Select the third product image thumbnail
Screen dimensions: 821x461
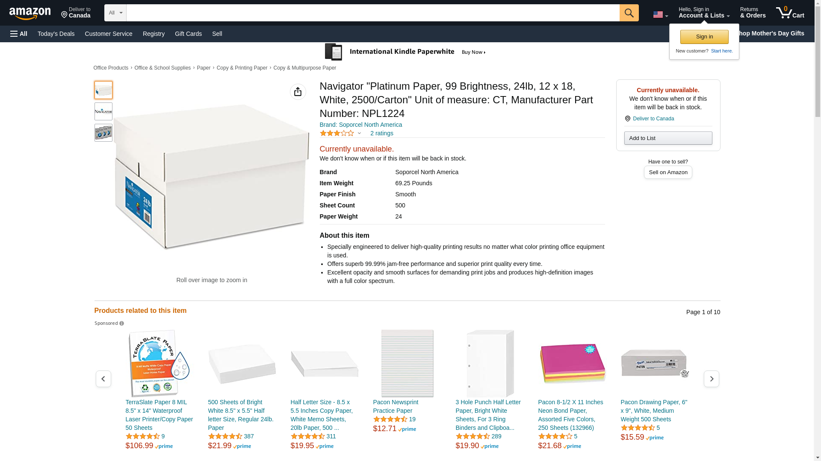(103, 133)
